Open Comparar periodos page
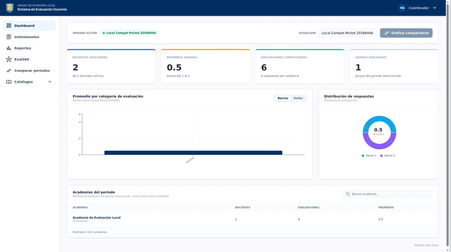The width and height of the screenshot is (451, 252). 29,71
